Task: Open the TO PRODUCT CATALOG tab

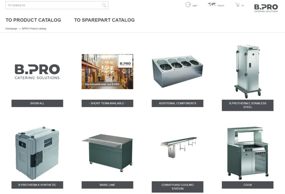Action: (x=33, y=20)
